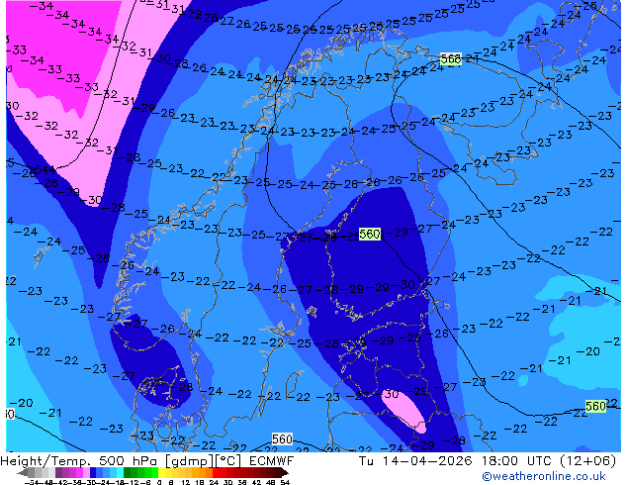Screen dimensions: 627x485
Task: Click the 568 height contour label
Action: (451, 59)
